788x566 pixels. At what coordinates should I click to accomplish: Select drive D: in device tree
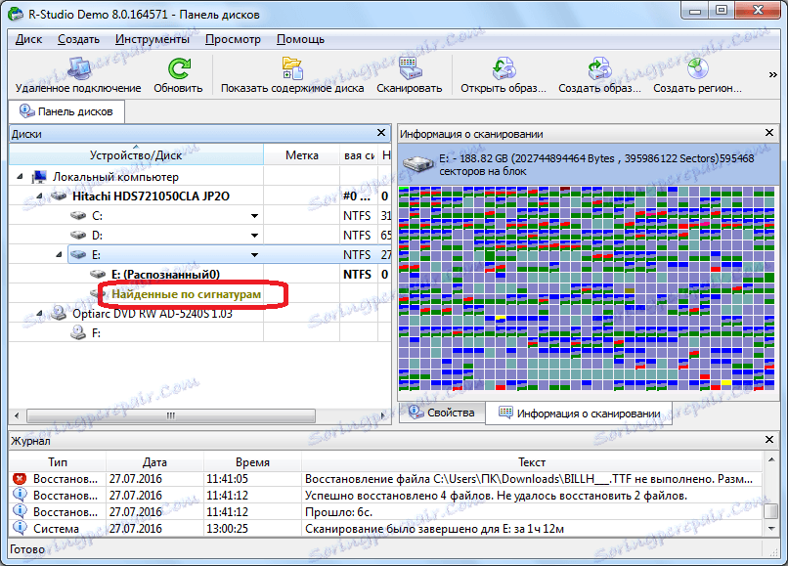click(97, 236)
